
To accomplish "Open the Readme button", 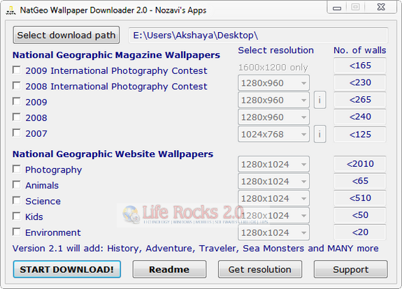I will [x=169, y=269].
